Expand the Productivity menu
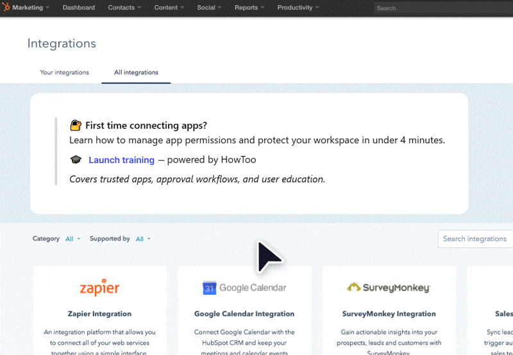 (298, 8)
